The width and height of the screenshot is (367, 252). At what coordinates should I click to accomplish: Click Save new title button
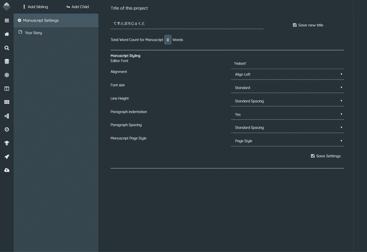tap(308, 25)
